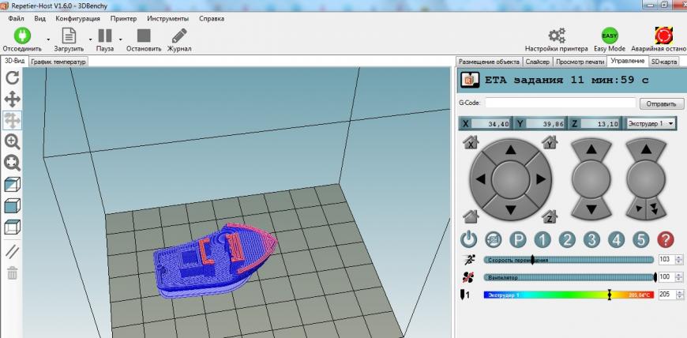Viewport: 687px width, 338px height.
Task: Adjust Скорость перемещения speed slider
Action: (x=569, y=260)
